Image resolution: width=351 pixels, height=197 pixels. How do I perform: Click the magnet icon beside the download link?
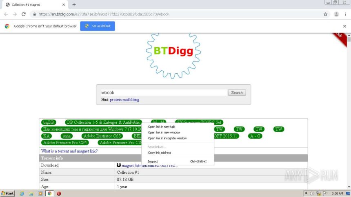(x=119, y=165)
